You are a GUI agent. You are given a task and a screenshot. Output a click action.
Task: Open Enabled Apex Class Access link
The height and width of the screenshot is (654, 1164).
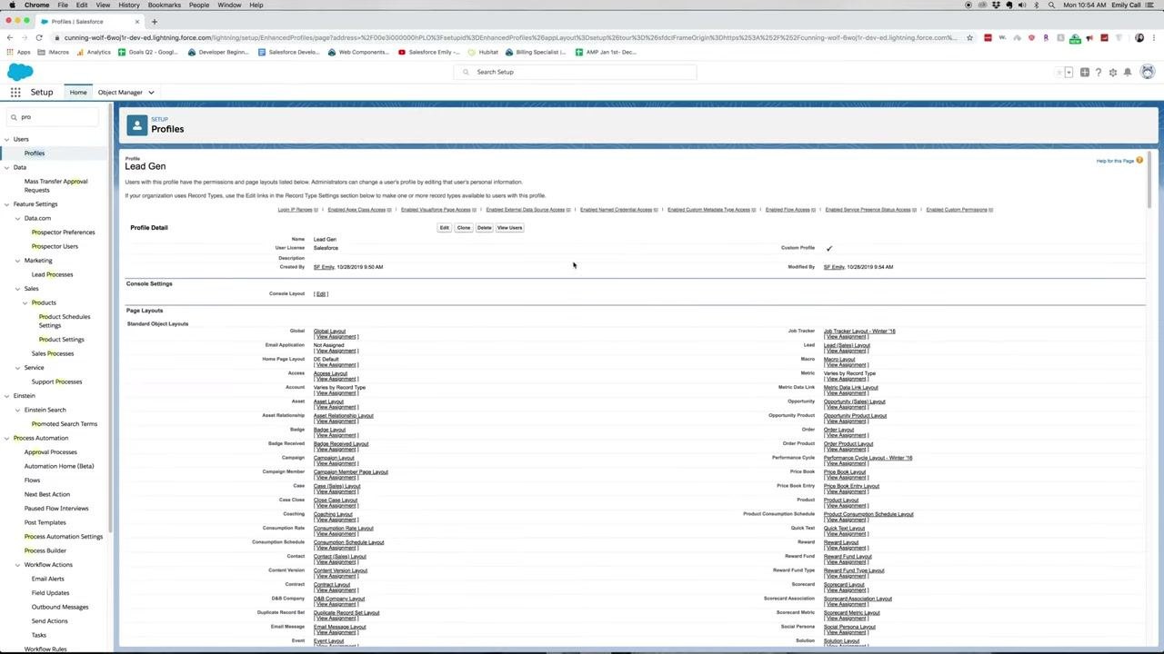pos(356,210)
